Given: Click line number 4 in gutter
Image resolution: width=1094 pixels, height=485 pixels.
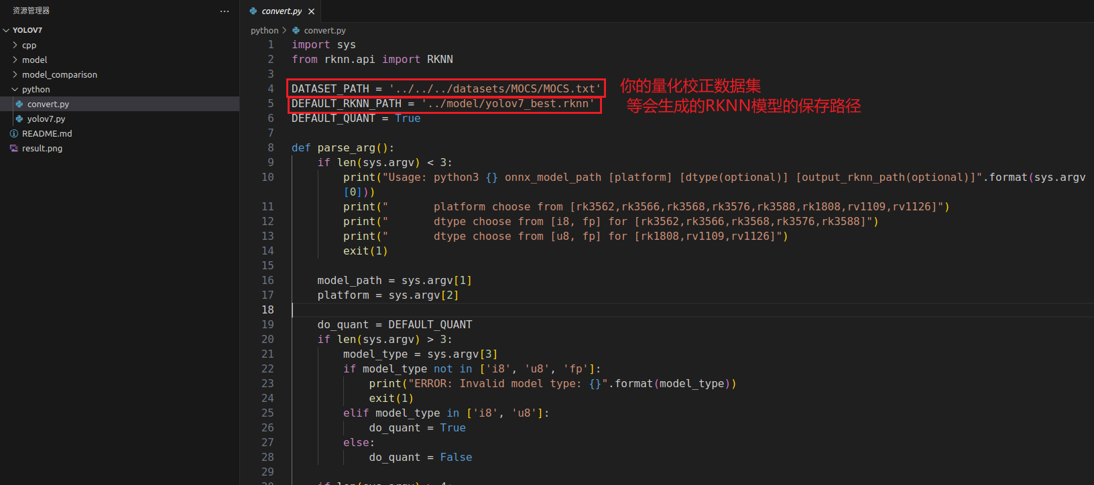Looking at the screenshot, I should (271, 88).
